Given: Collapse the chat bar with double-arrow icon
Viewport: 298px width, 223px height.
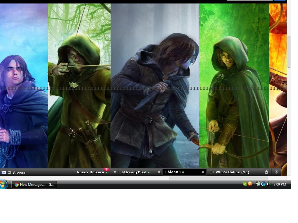Looking at the screenshot, I should [276, 172].
